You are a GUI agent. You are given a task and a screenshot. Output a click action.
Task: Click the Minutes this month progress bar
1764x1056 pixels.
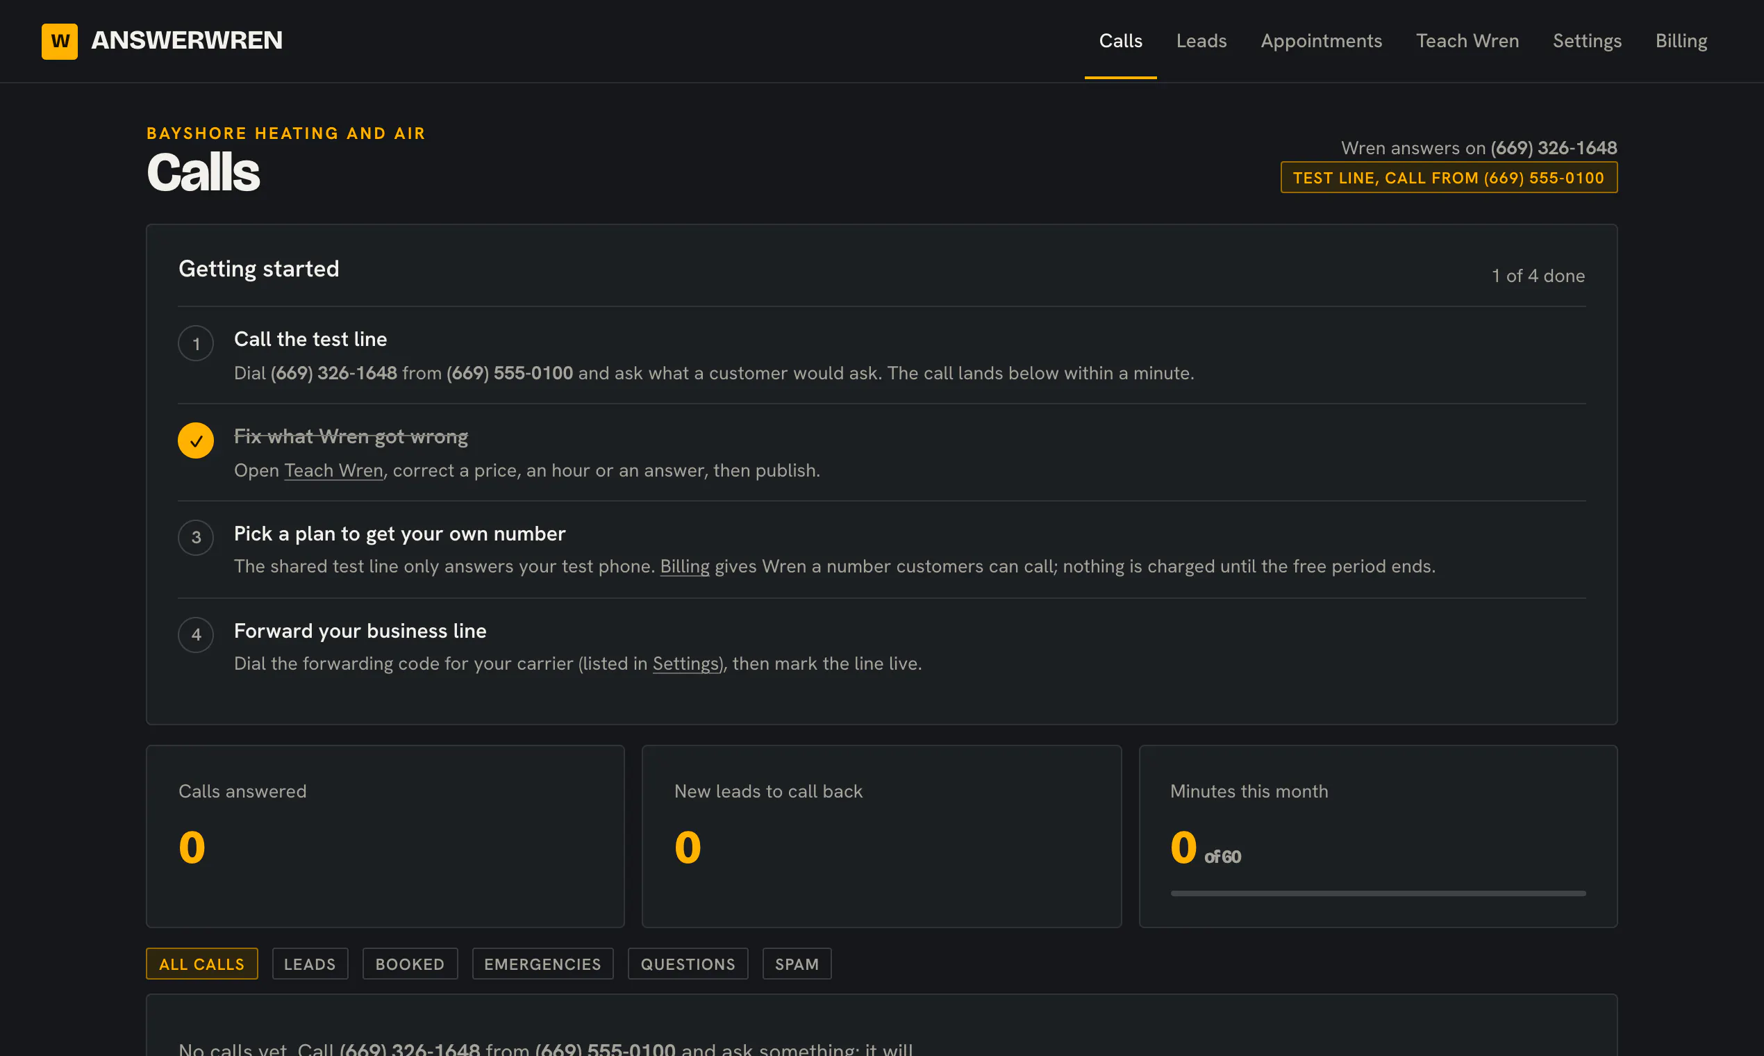click(1378, 893)
